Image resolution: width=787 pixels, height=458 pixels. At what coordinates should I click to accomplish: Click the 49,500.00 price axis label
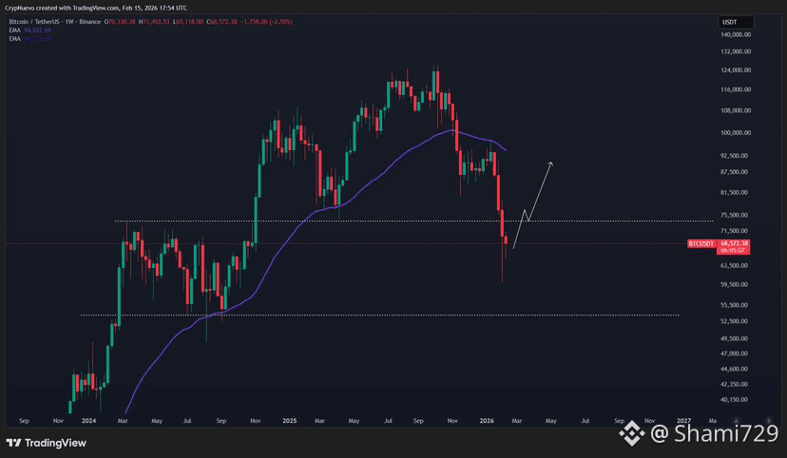click(x=737, y=338)
